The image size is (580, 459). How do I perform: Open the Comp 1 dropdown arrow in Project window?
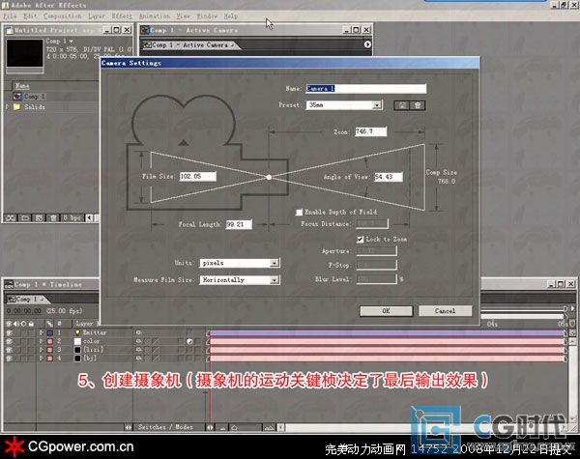[72, 41]
